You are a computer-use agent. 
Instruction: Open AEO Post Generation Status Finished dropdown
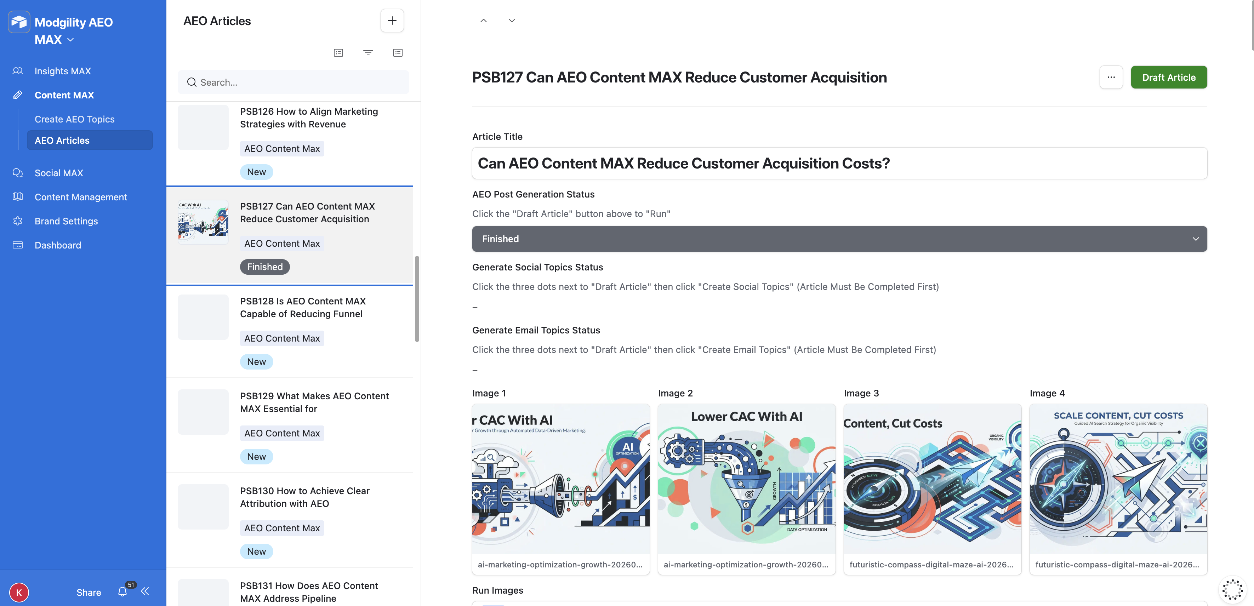(839, 239)
